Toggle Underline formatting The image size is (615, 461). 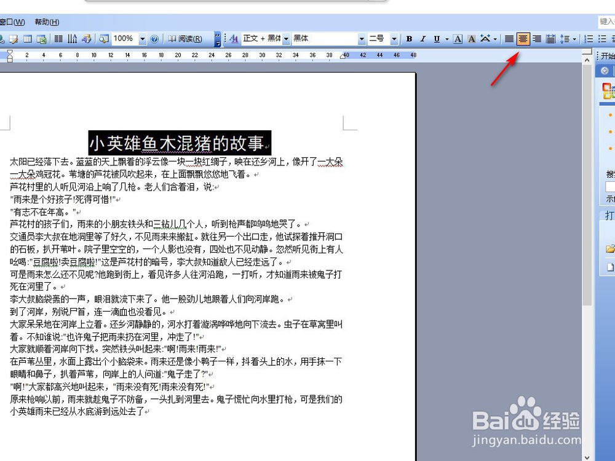(x=437, y=39)
